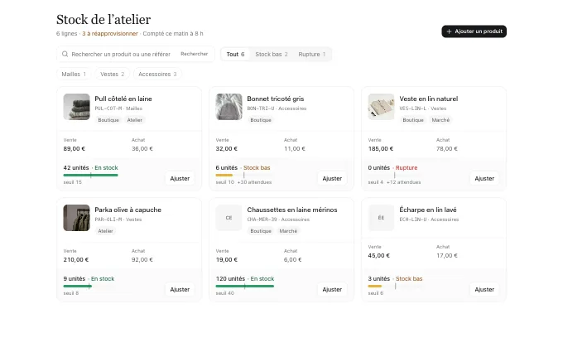
Task: Click the Chaussettes en laine mérinos title
Action: 292,210
